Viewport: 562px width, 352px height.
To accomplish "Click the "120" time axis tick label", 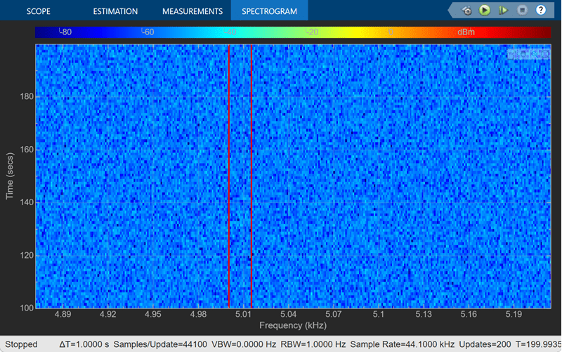I will tap(27, 255).
